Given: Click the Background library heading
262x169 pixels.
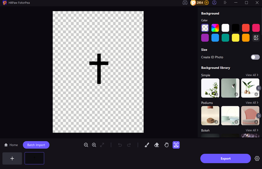Looking at the screenshot, I should coord(215,68).
